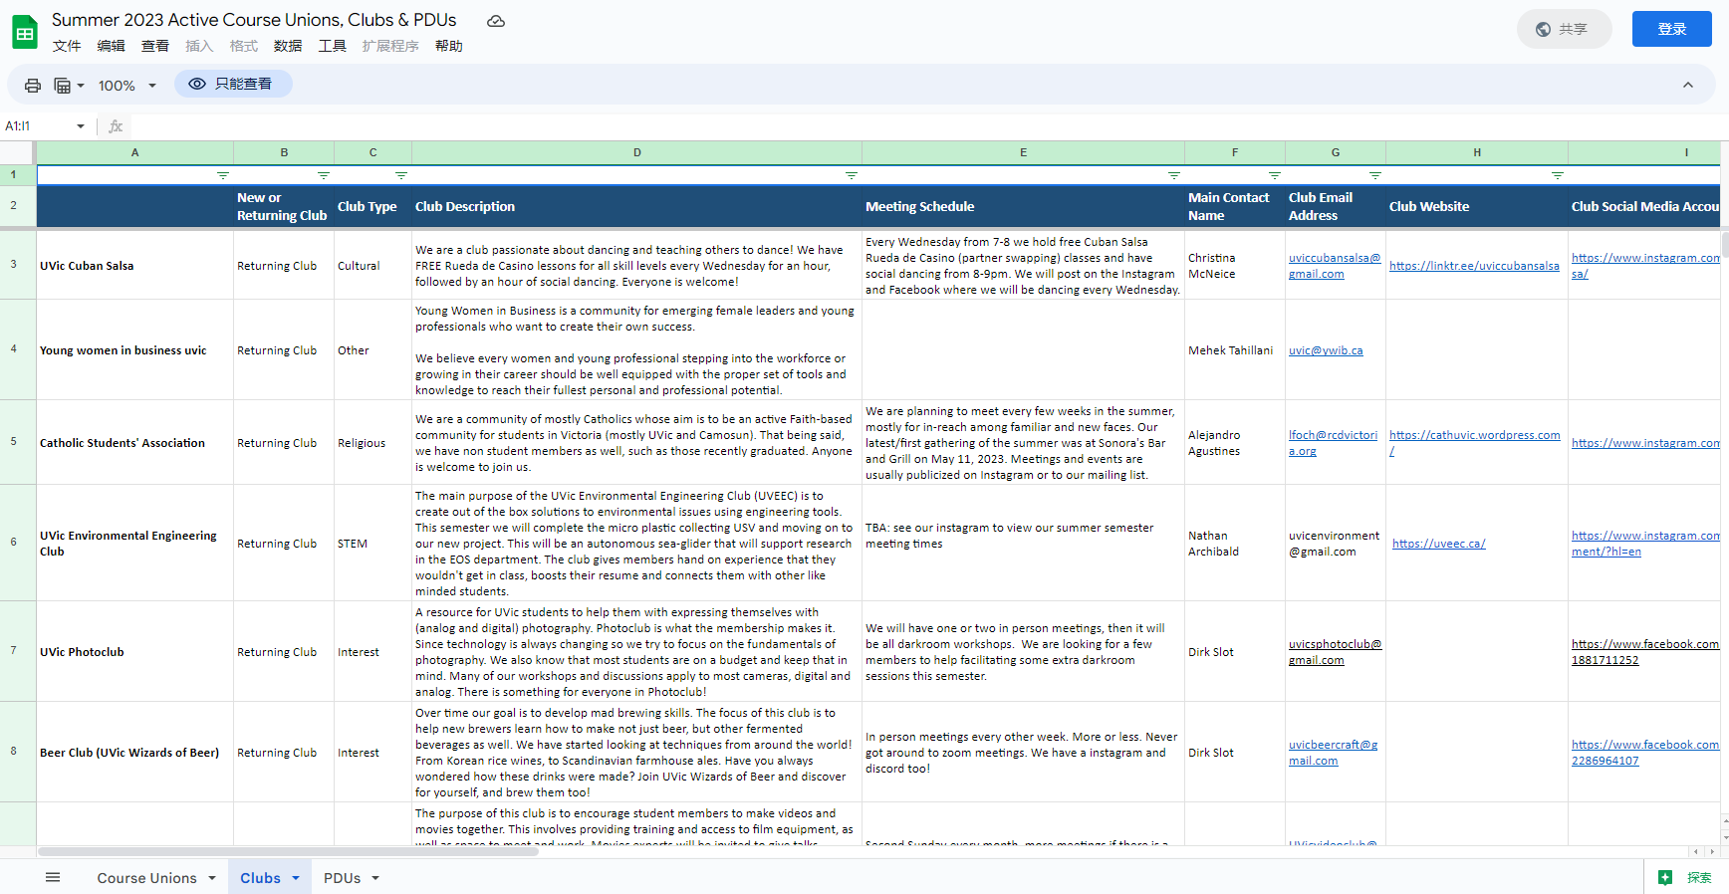Click the formula bar input area
Viewport: 1729px width, 894px height.
coord(926,126)
